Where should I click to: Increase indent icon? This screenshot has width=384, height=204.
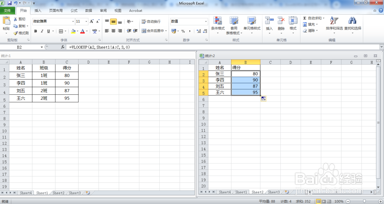pyautogui.click(x=135, y=31)
